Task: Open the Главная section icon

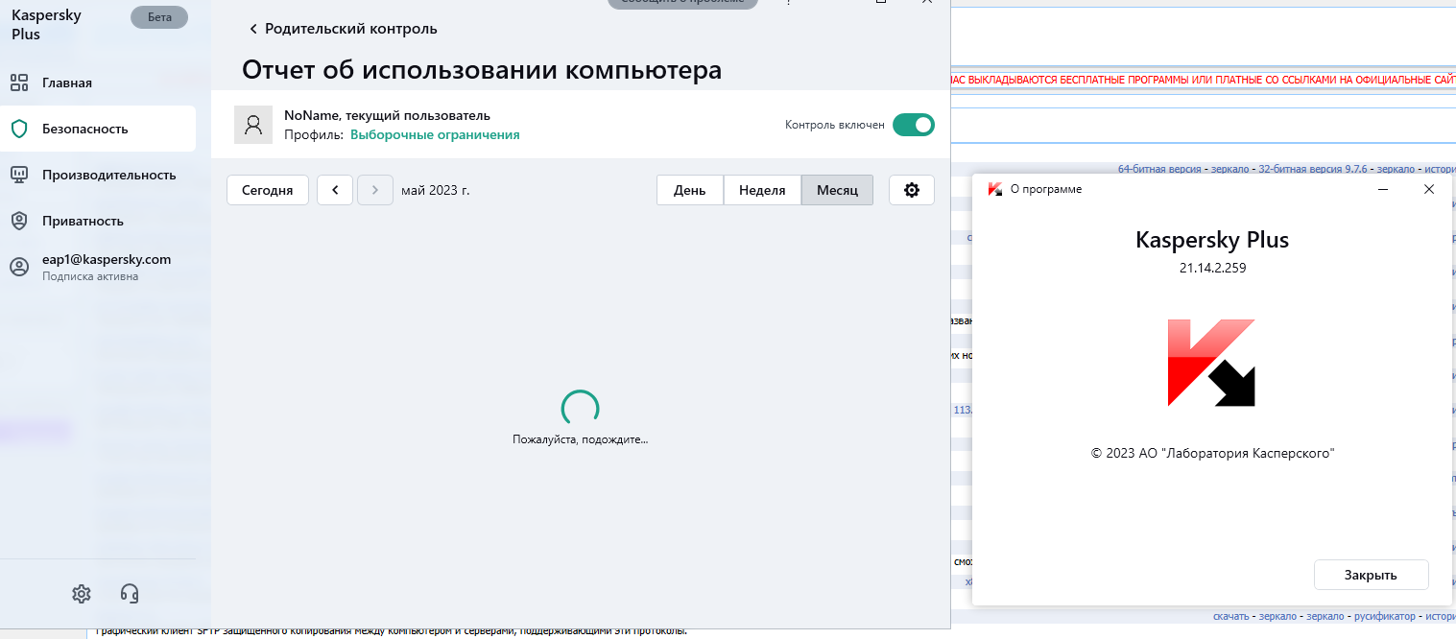Action: click(x=19, y=83)
